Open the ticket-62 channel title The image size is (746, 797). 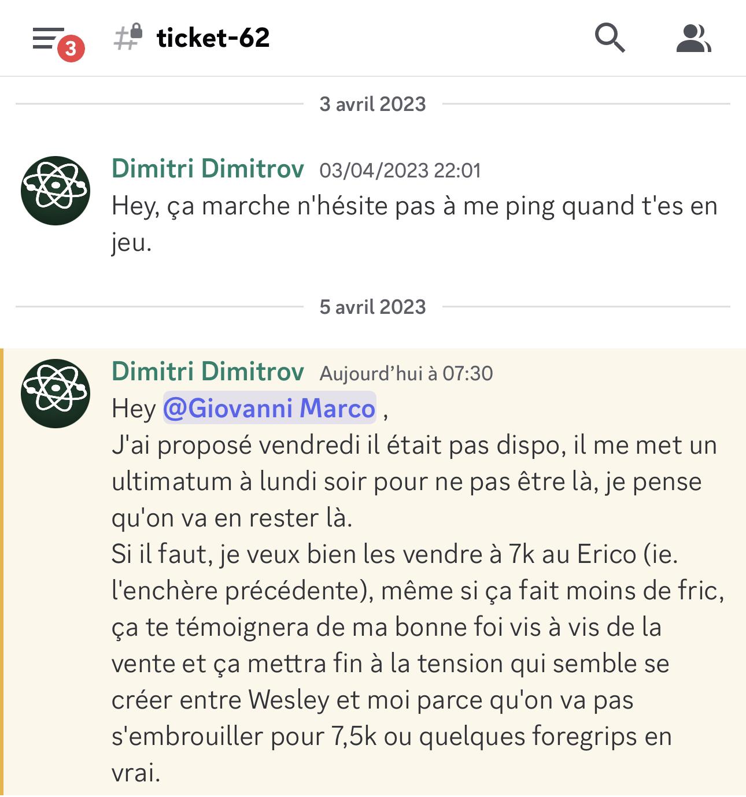tap(213, 38)
